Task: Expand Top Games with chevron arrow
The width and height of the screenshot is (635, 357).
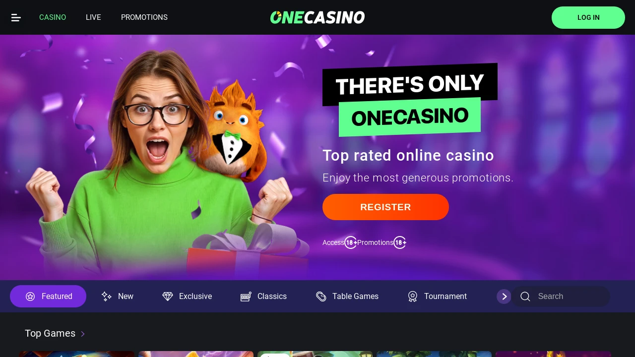Action: point(83,334)
